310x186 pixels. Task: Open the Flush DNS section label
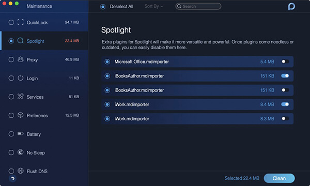[37, 172]
